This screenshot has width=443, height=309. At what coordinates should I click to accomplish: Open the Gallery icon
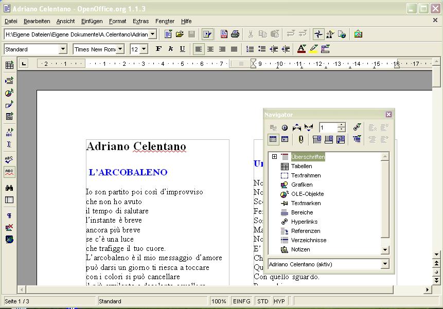(x=358, y=34)
